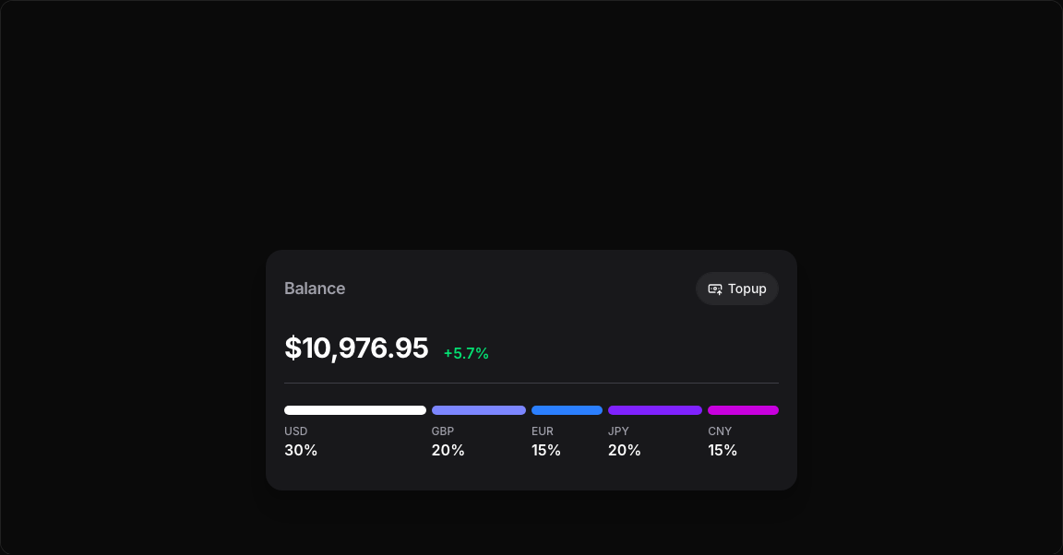The width and height of the screenshot is (1063, 555).
Task: Select the purple JPY allocation bar
Action: [655, 410]
